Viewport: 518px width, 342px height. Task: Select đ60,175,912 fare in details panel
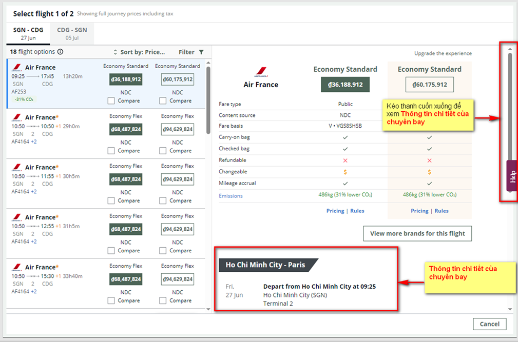point(430,85)
